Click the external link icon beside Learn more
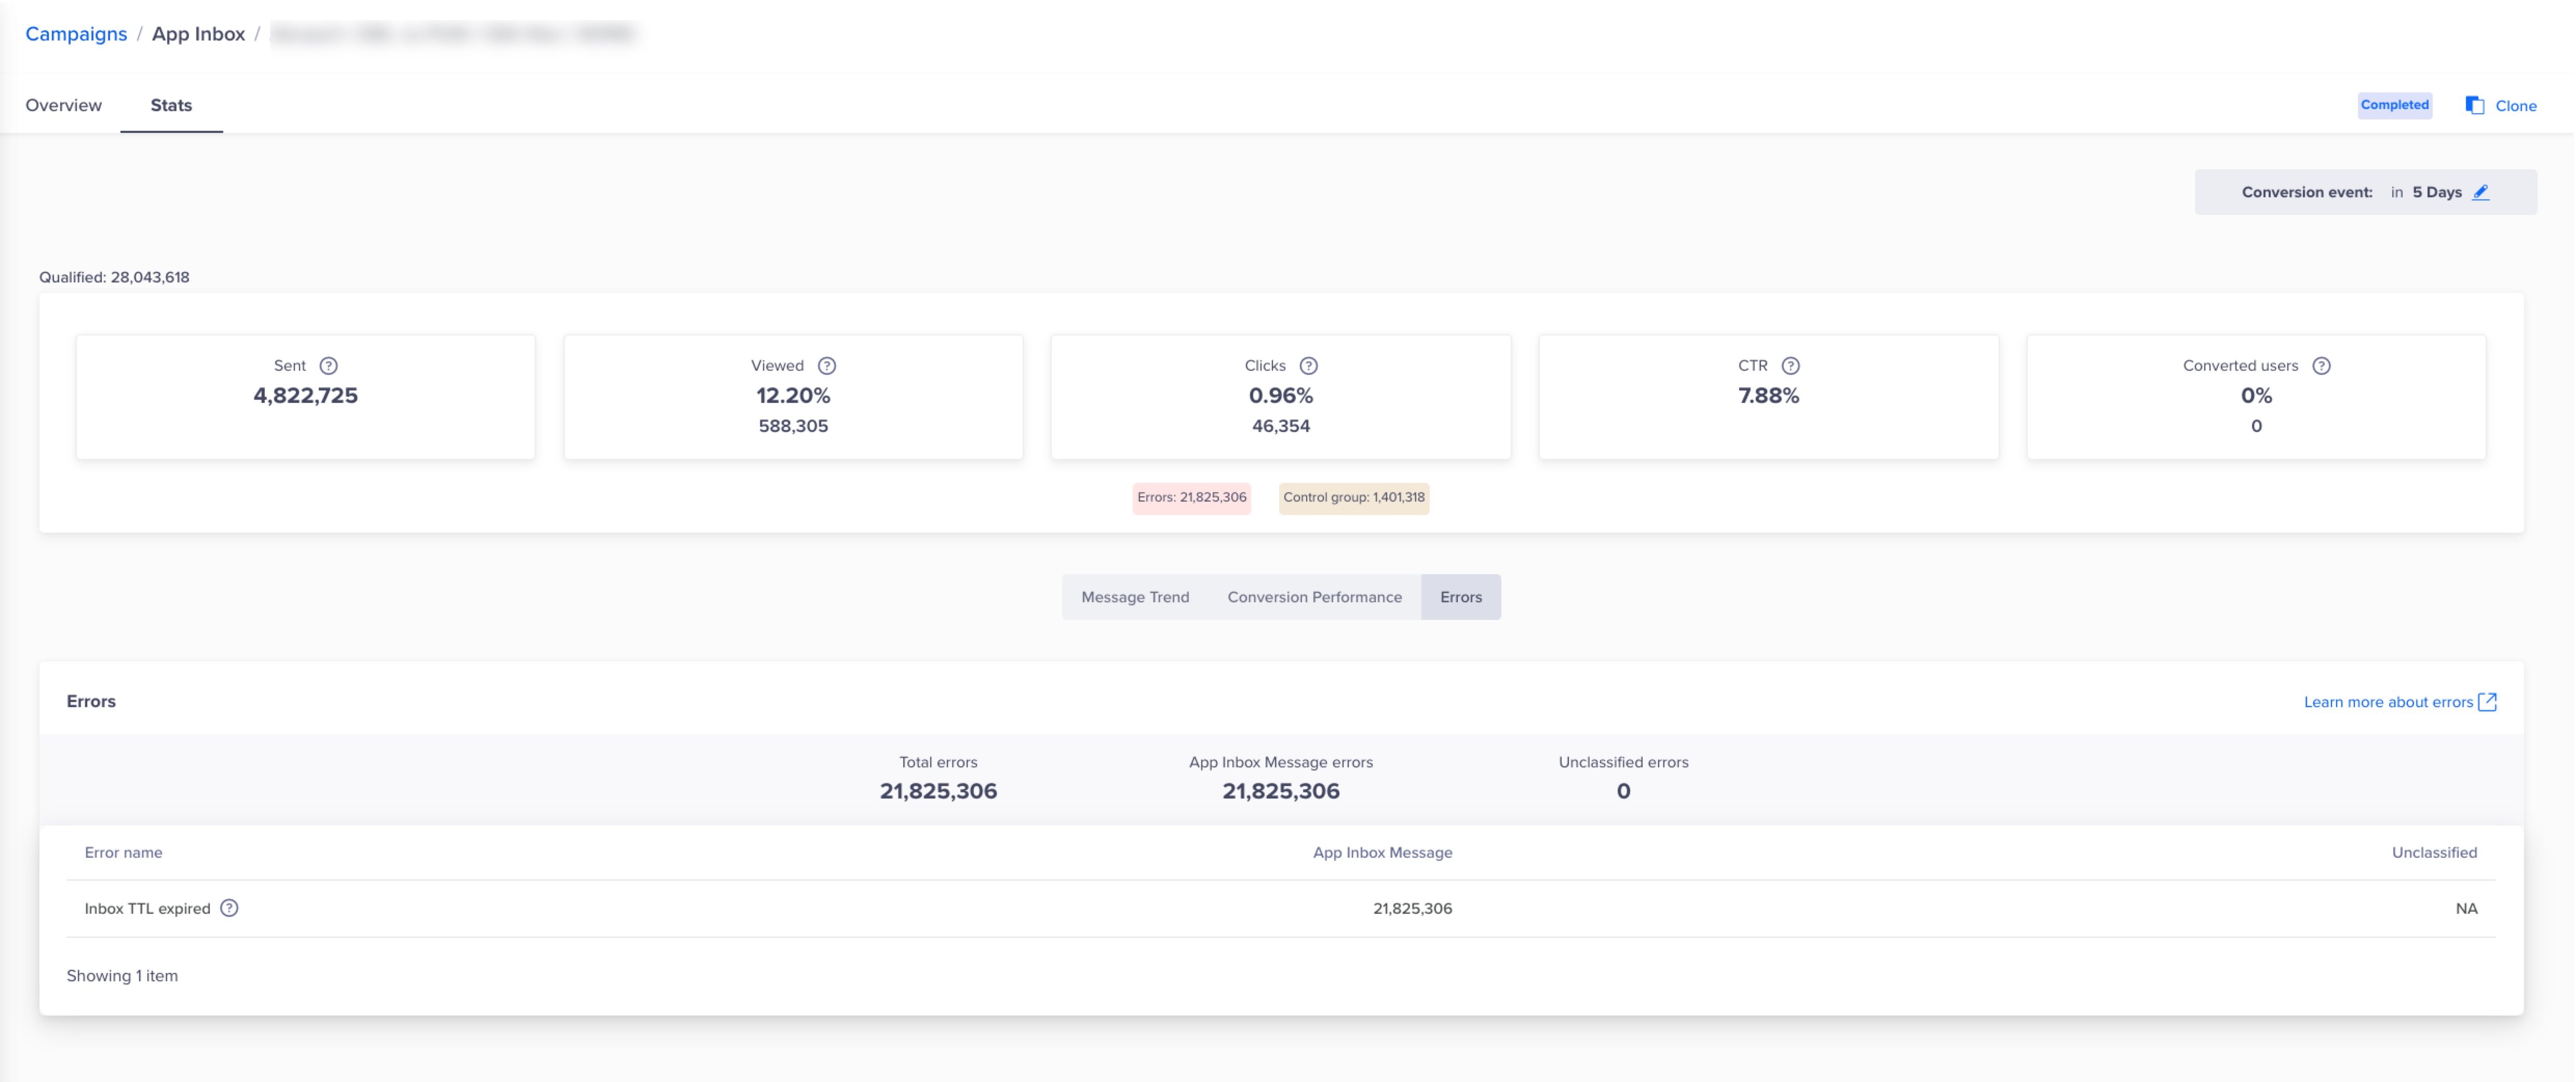 pyautogui.click(x=2488, y=702)
